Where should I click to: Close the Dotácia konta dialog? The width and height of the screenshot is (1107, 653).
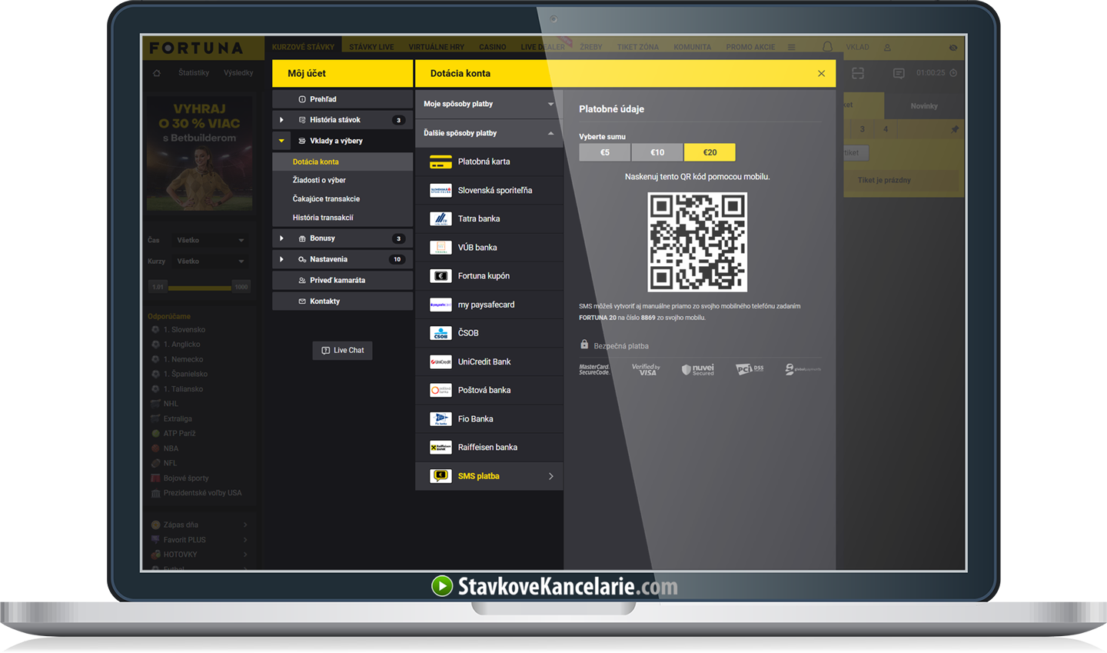point(822,74)
